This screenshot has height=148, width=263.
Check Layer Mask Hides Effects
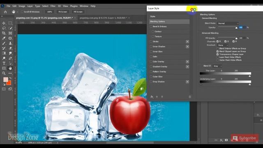(x=217, y=57)
